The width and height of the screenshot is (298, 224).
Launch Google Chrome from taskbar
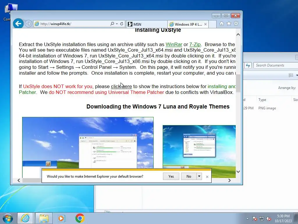pyautogui.click(x=80, y=218)
